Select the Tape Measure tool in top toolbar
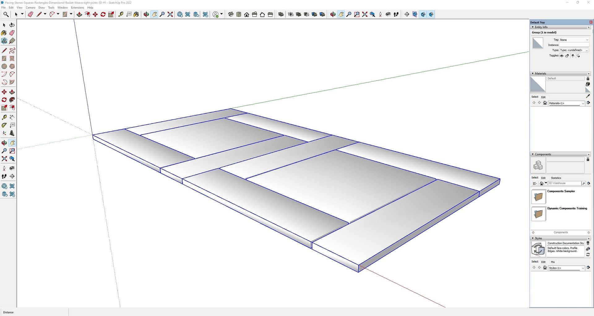Screen dimensions: 594x316 [121, 14]
